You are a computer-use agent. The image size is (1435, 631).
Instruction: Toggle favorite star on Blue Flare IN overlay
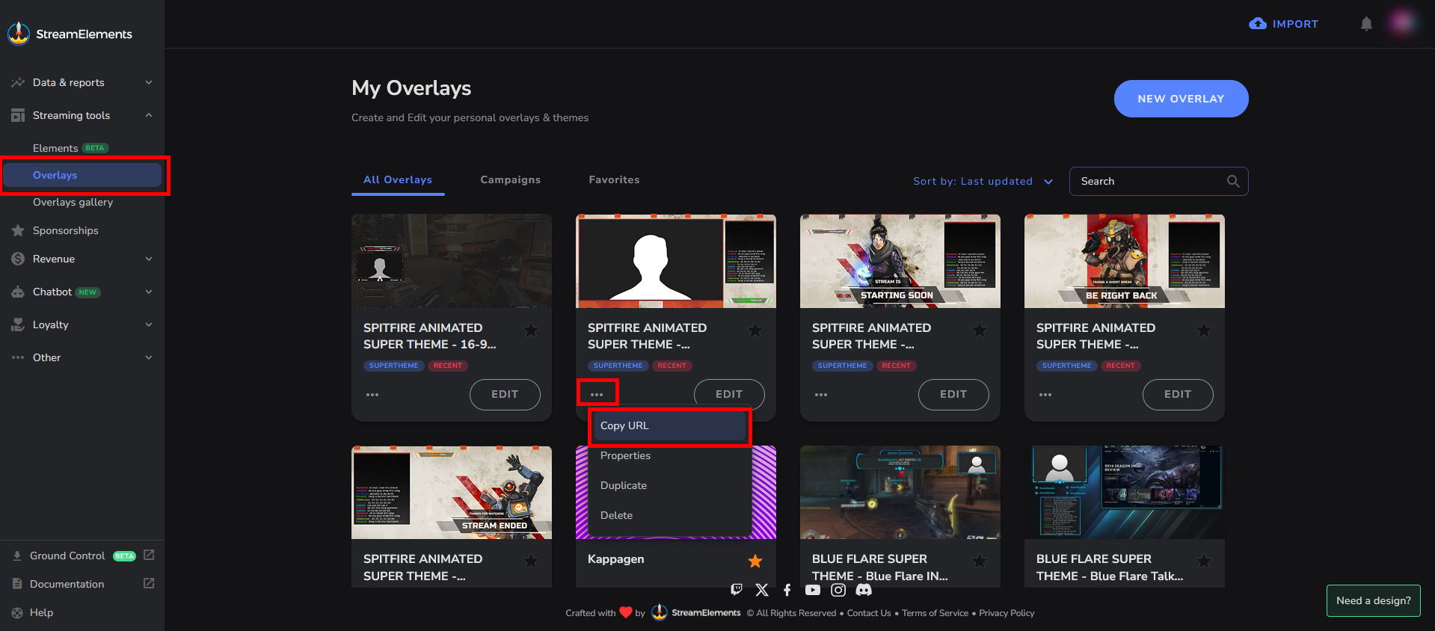coord(980,561)
